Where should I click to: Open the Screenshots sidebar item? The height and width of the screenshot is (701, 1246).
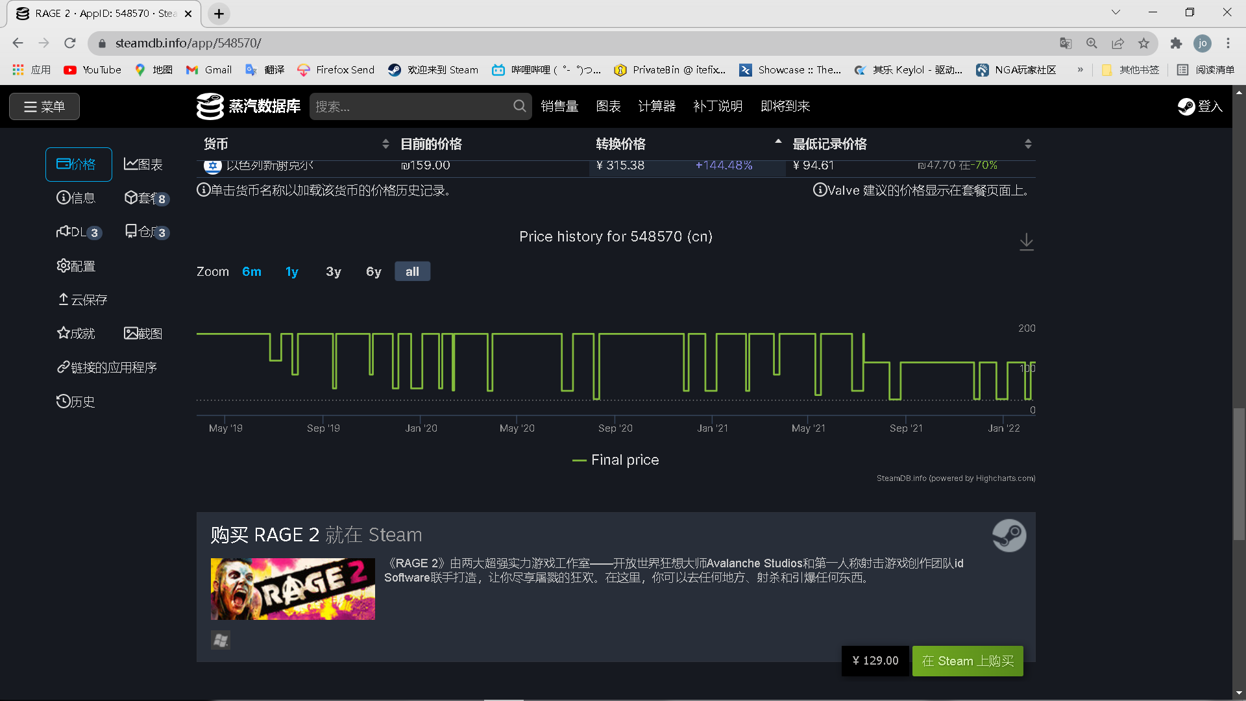click(x=143, y=334)
